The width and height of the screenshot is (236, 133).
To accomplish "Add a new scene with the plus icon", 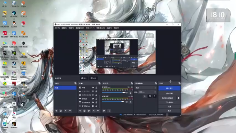I will (56, 111).
